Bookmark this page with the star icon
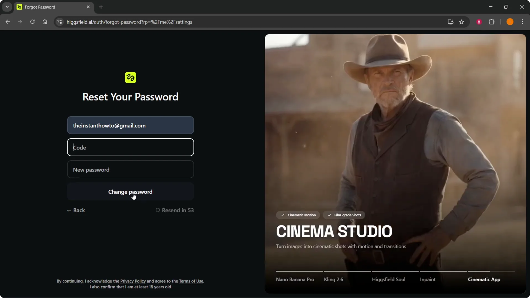Image resolution: width=530 pixels, height=298 pixels. point(462,22)
